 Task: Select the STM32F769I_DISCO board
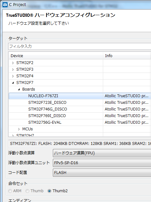tap(47, 116)
